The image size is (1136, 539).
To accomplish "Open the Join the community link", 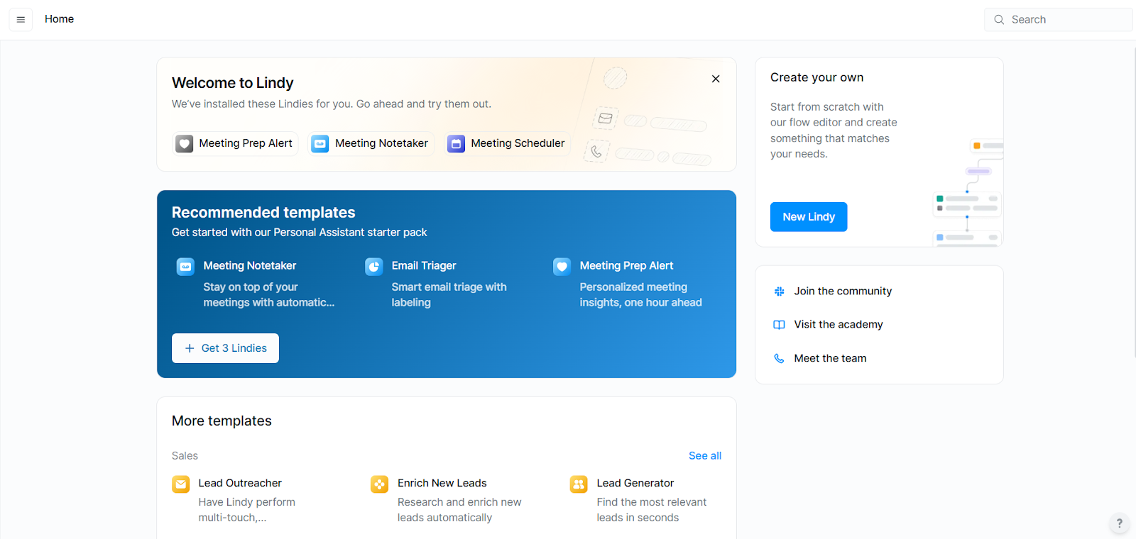I will [x=843, y=291].
